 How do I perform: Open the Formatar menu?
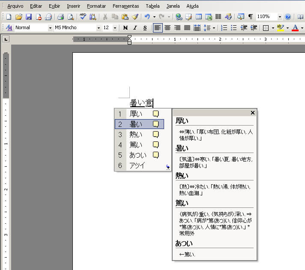tap(96, 6)
